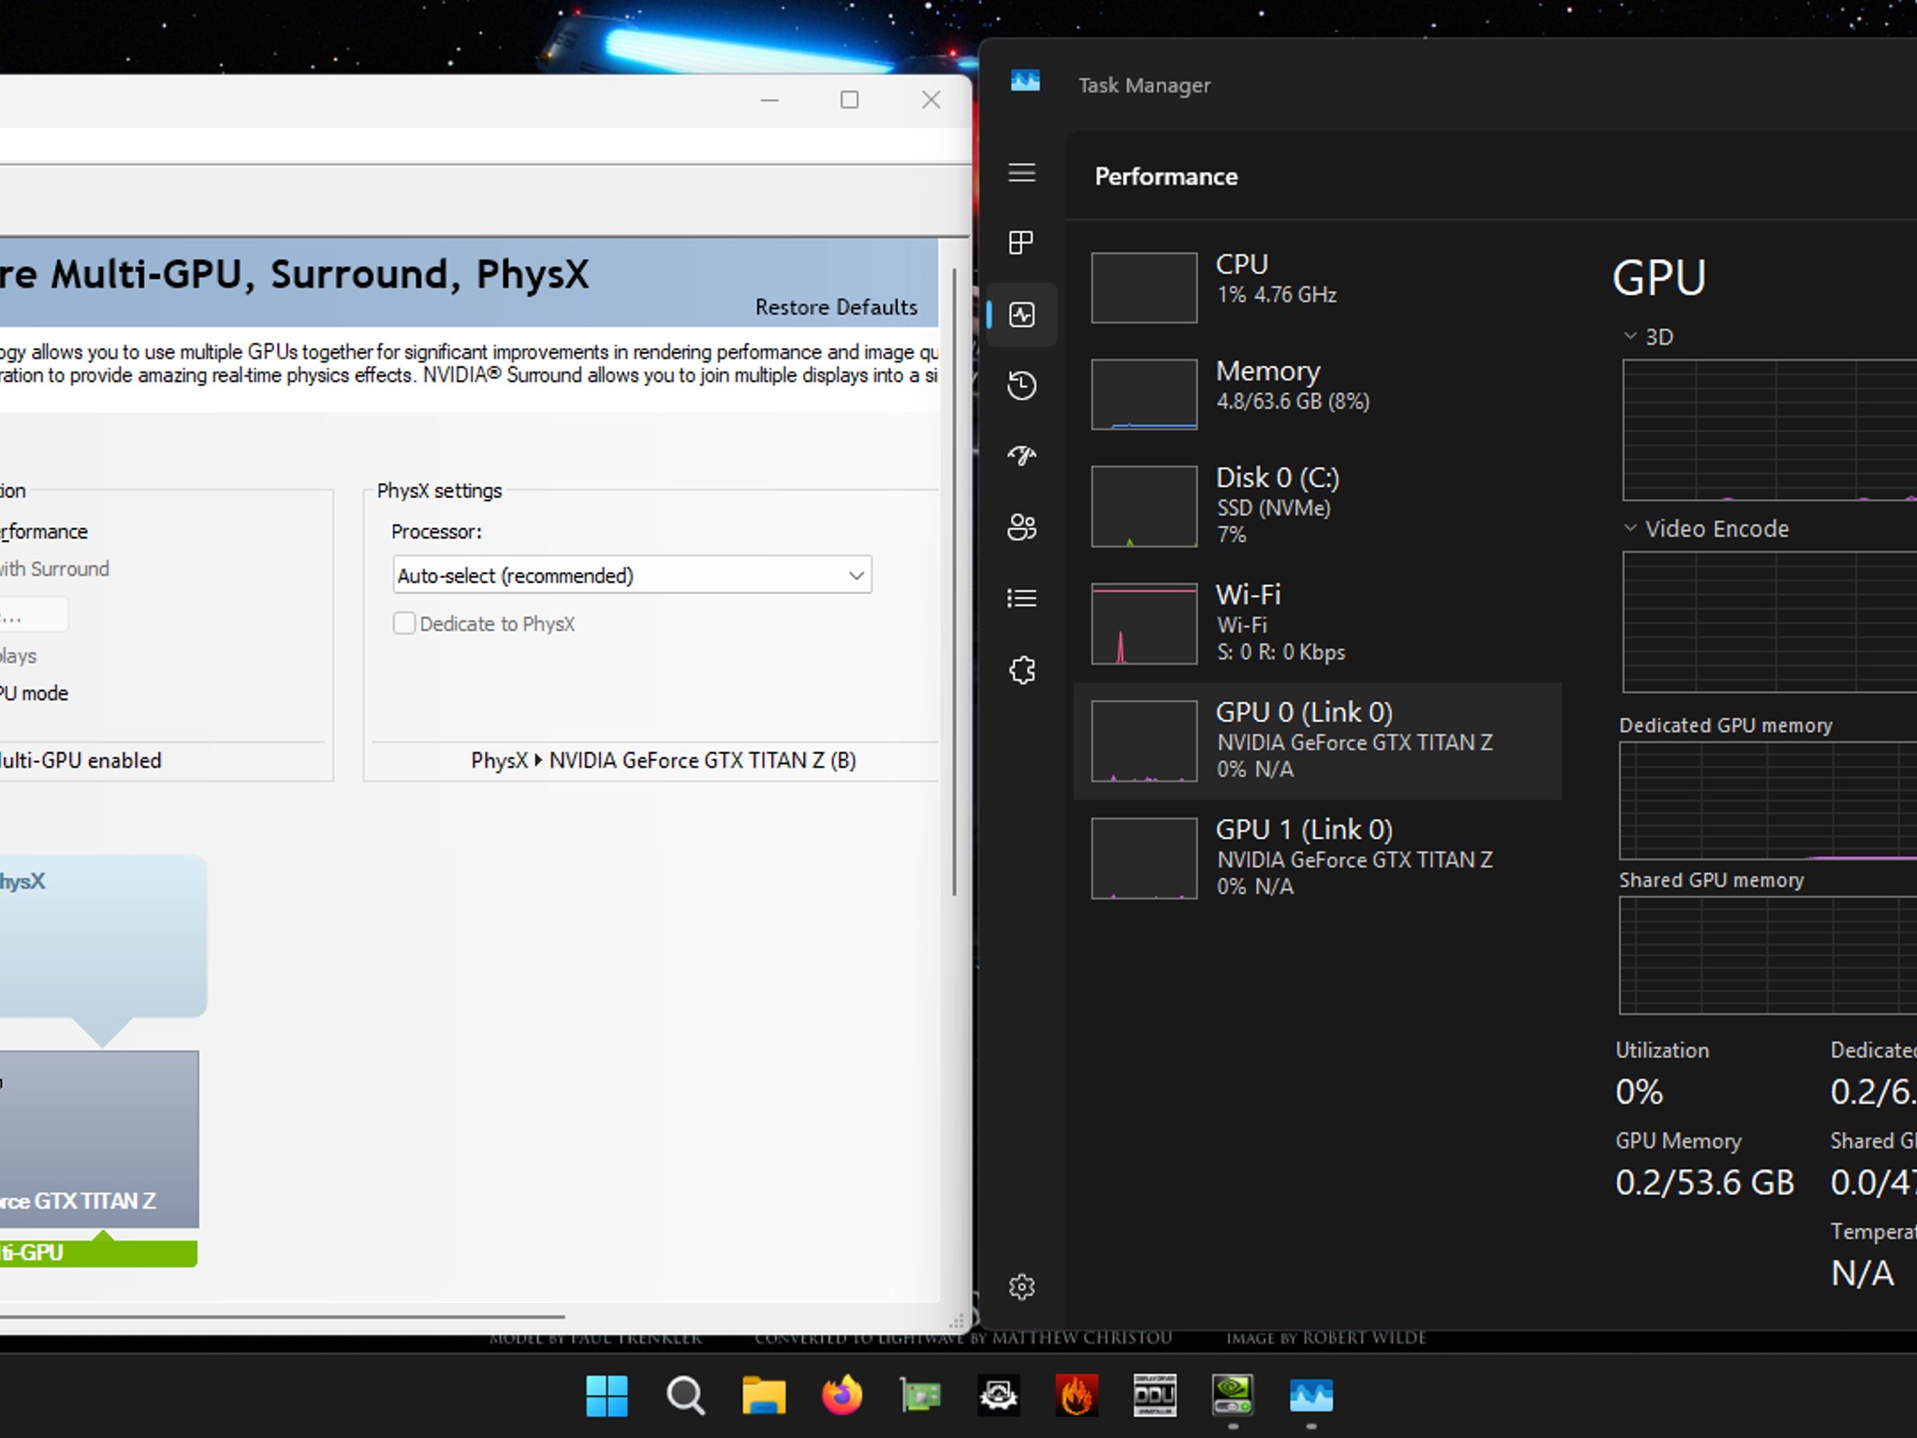Switch to NVIDIA Control Panel taskbar icon
The image size is (1917, 1438).
[1233, 1396]
